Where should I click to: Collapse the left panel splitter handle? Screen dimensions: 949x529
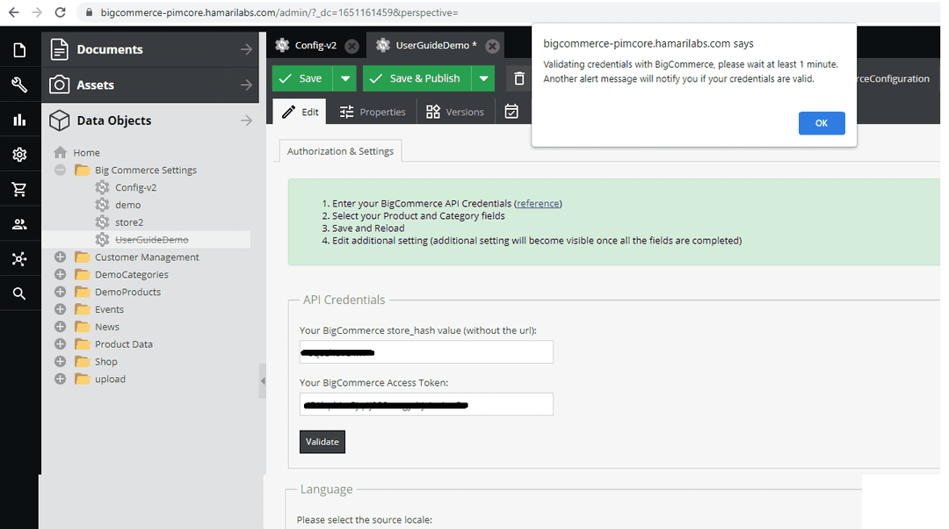tap(263, 380)
